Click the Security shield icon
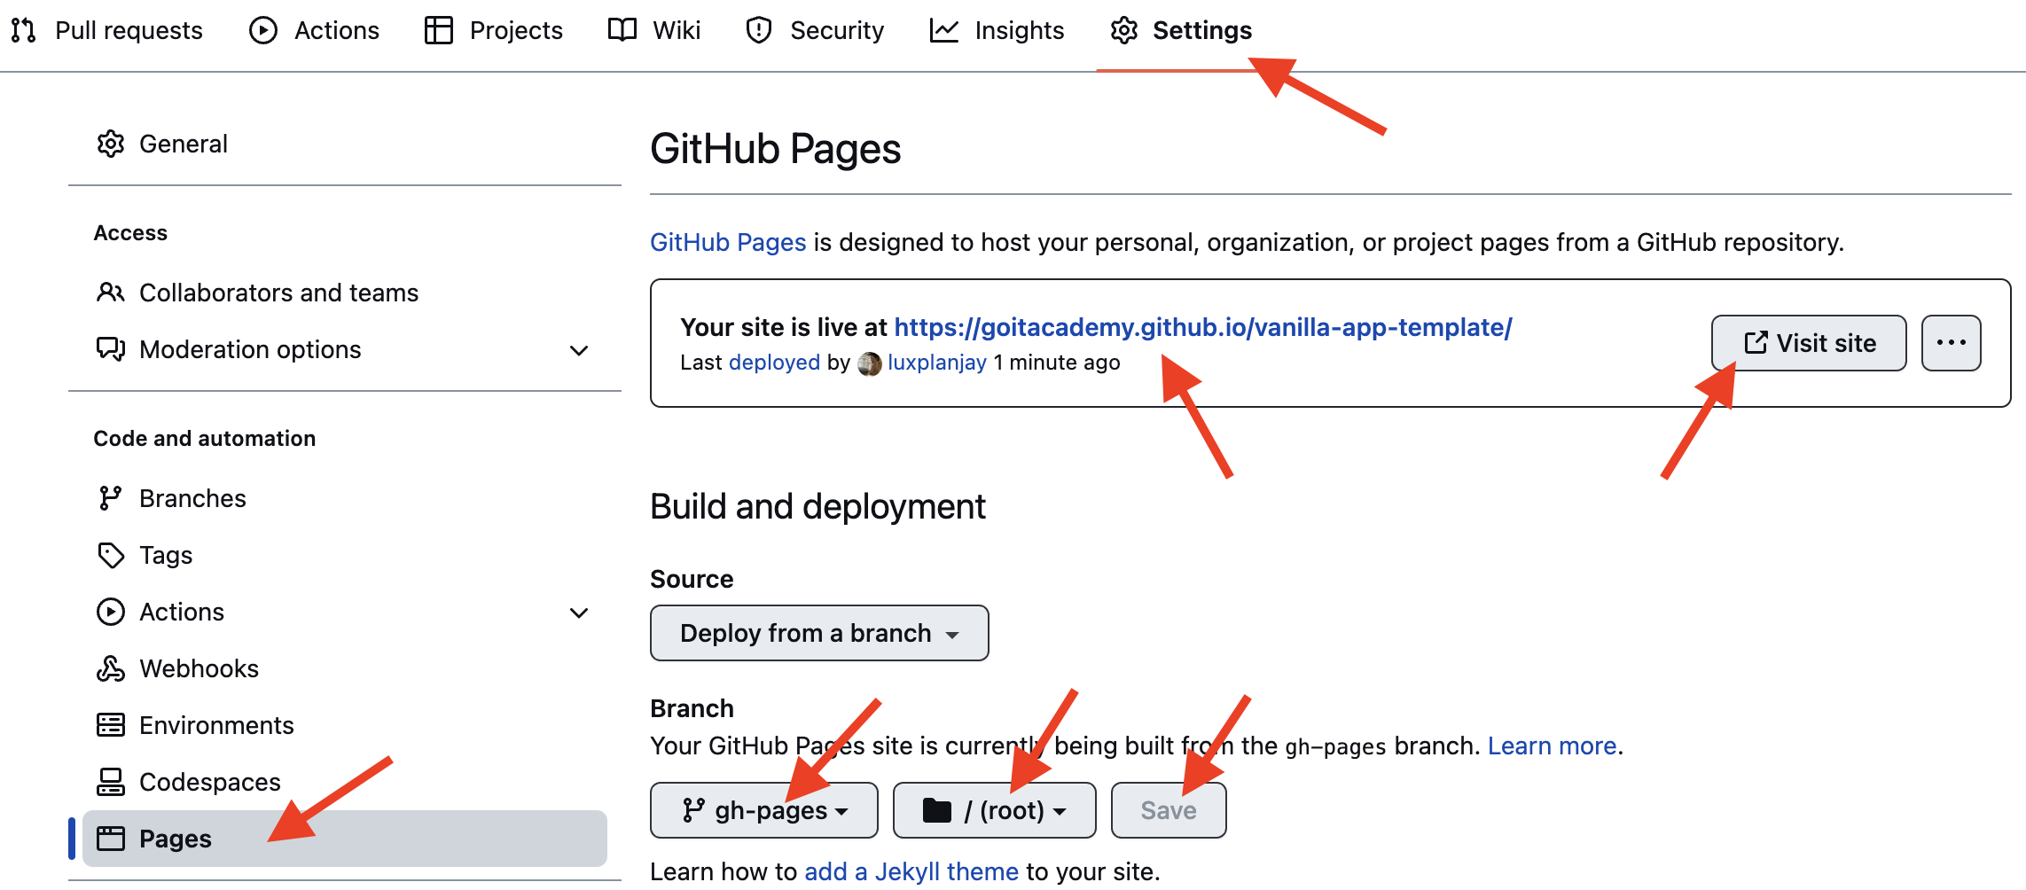The width and height of the screenshot is (2026, 890). click(758, 30)
